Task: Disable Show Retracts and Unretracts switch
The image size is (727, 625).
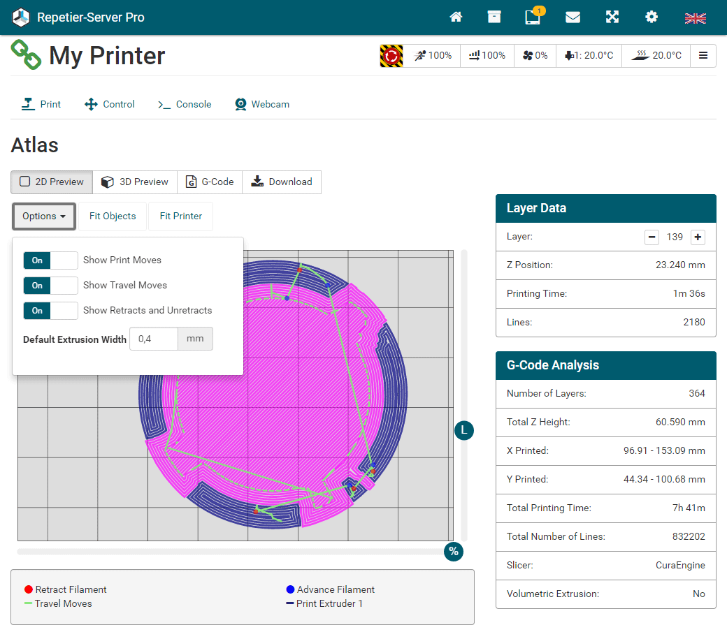Action: pos(50,311)
